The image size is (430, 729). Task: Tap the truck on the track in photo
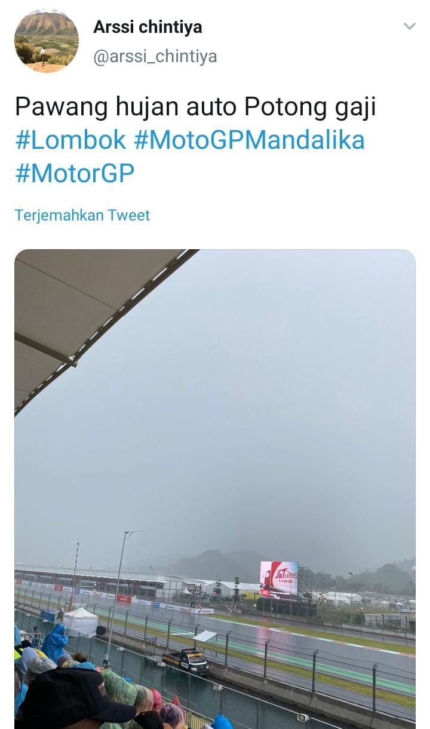(186, 660)
